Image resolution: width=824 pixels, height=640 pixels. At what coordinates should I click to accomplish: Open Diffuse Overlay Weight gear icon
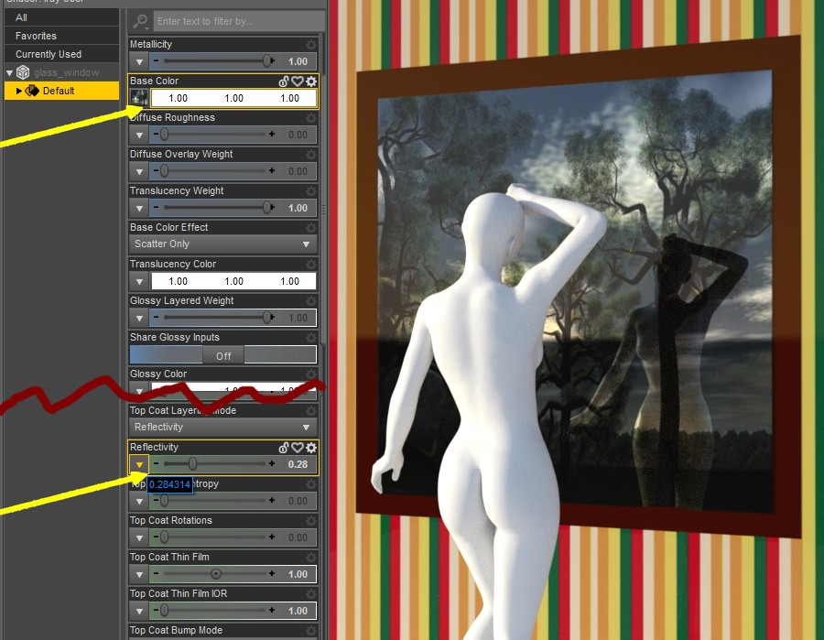click(311, 154)
